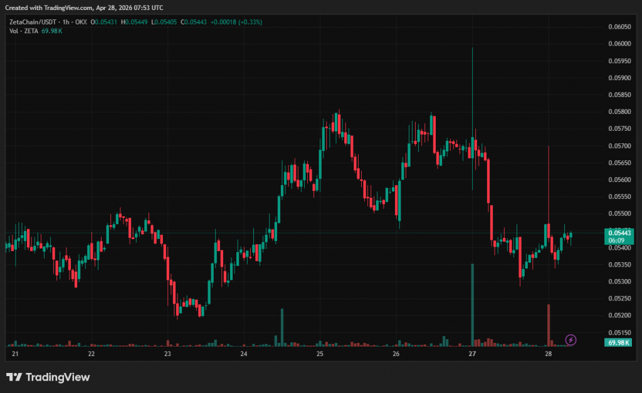Screen dimensions: 642x393
Task: Click the 1h interval text in title
Action: (66, 22)
